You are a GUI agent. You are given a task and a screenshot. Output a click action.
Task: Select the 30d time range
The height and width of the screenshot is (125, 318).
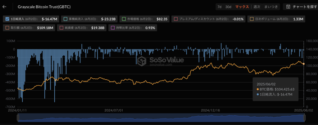(x=228, y=7)
